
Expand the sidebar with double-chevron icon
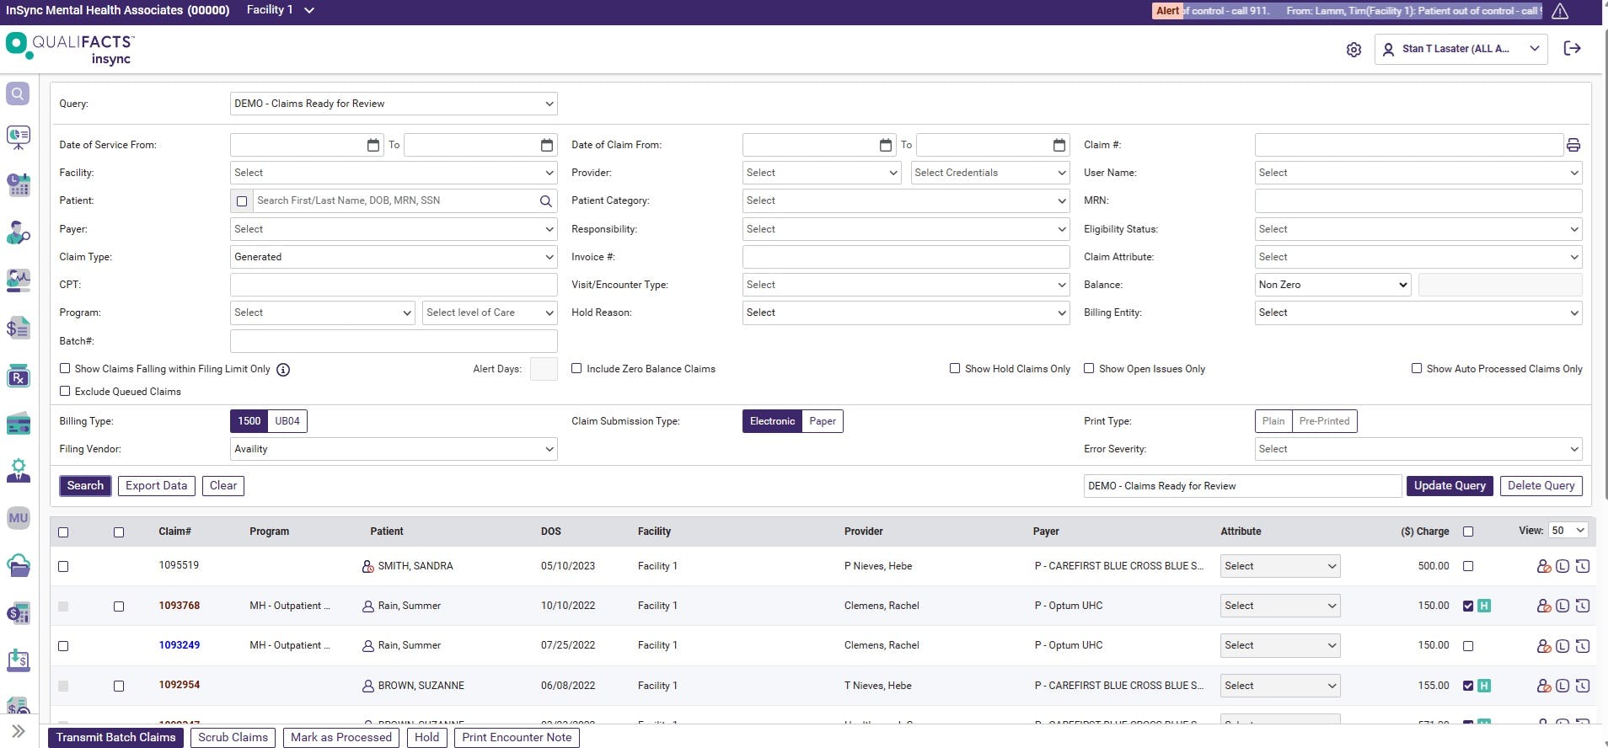click(x=18, y=731)
